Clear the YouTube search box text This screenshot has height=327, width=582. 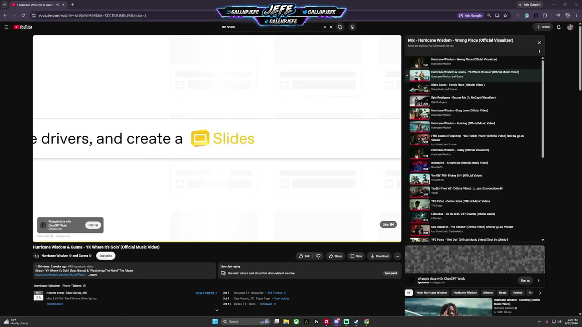point(331,27)
